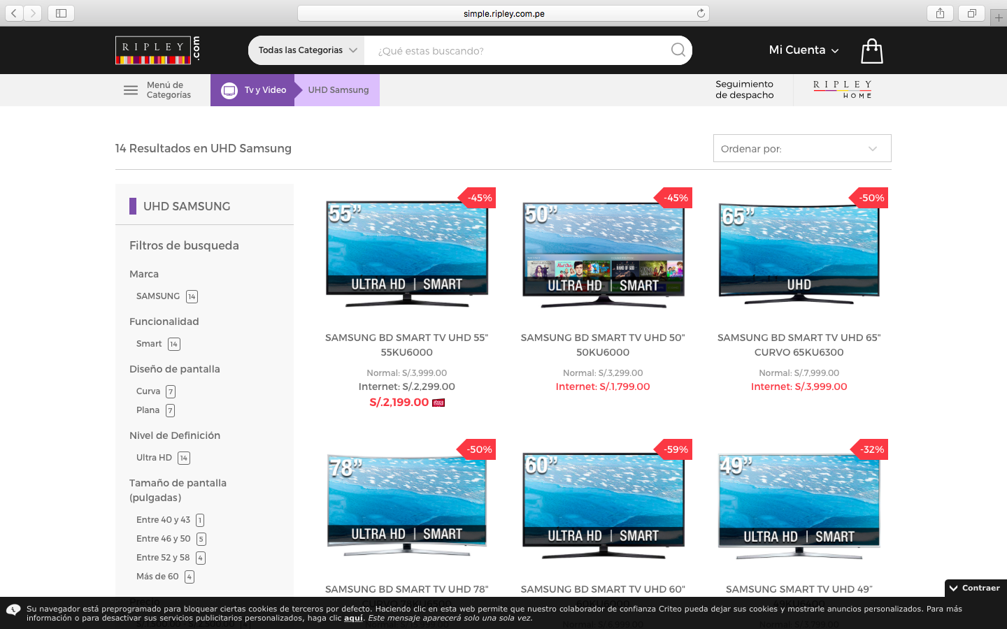This screenshot has width=1007, height=629.
Task: Filter by Curva screen design
Action: coord(156,391)
